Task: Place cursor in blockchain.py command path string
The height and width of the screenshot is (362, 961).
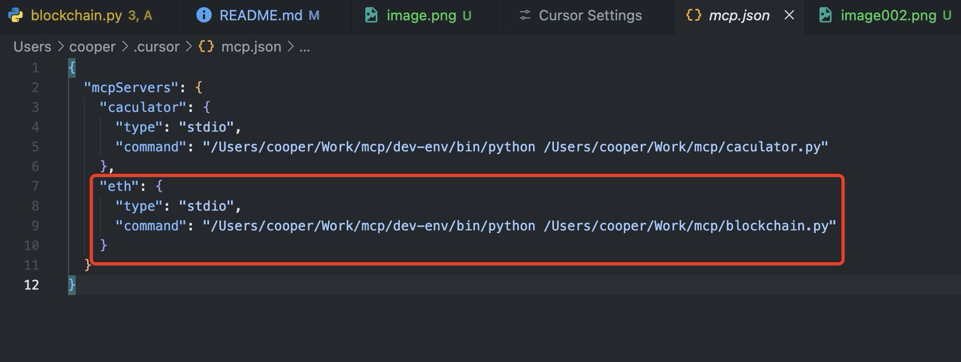Action: pos(519,226)
